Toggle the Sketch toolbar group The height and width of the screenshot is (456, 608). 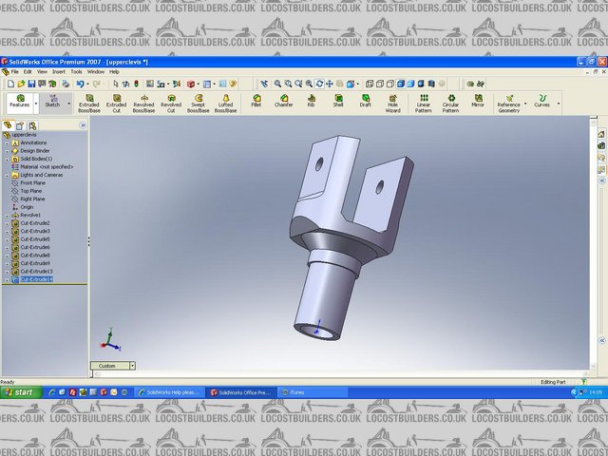pos(52,102)
